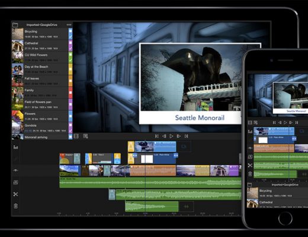
Task: Split the clip with the scissors tool on iPad
Action: click(x=15, y=194)
